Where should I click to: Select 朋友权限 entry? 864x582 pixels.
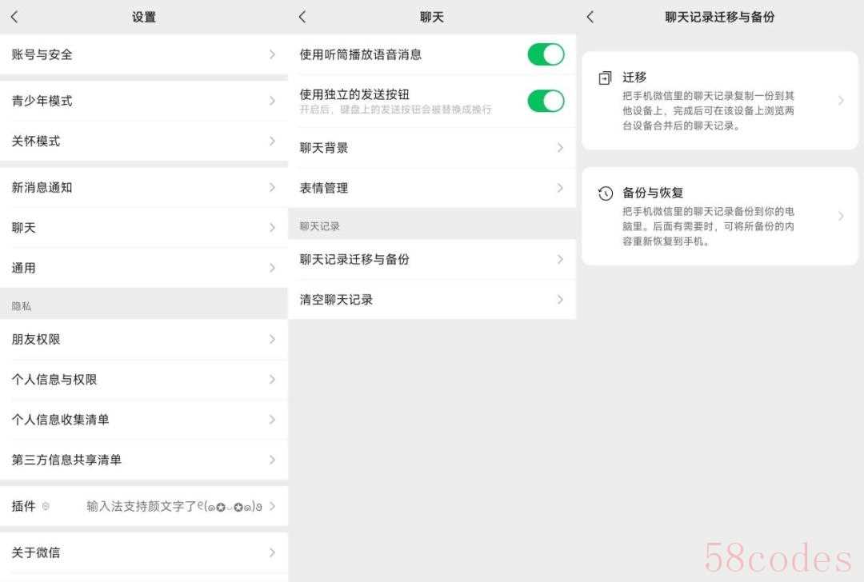(x=144, y=339)
